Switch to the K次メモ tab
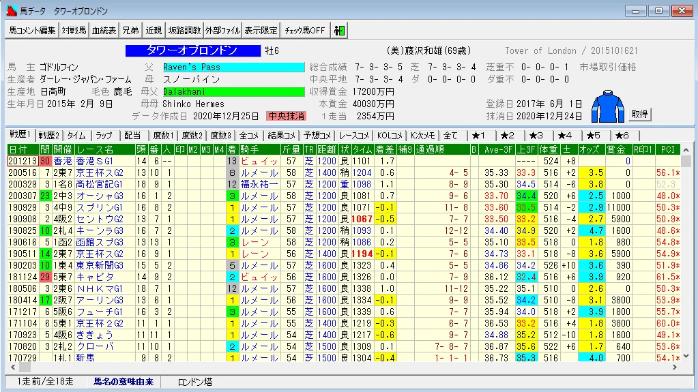Image resolution: width=698 pixels, height=392 pixels. click(x=422, y=136)
